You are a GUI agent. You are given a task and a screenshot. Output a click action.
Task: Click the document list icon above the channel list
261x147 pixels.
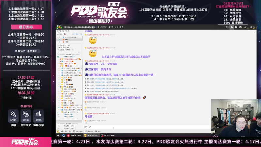(66, 31)
